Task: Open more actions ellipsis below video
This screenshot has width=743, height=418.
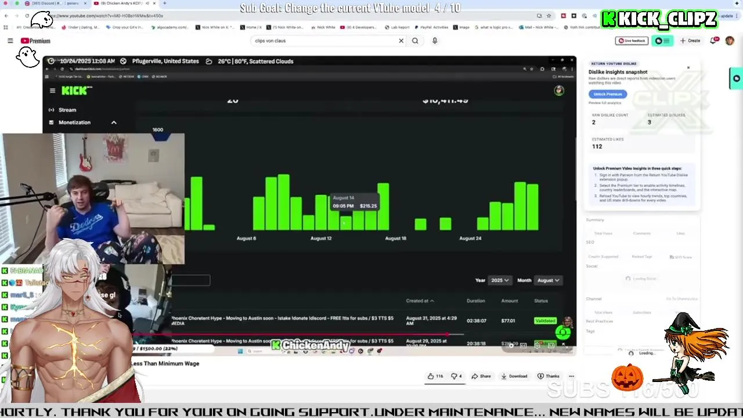Action: pos(571,376)
